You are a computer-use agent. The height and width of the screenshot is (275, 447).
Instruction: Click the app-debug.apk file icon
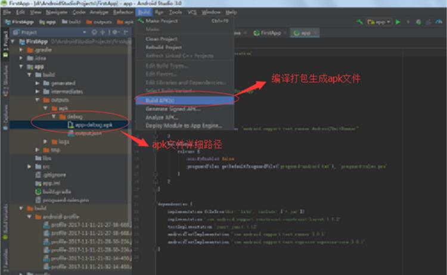[x=70, y=124]
